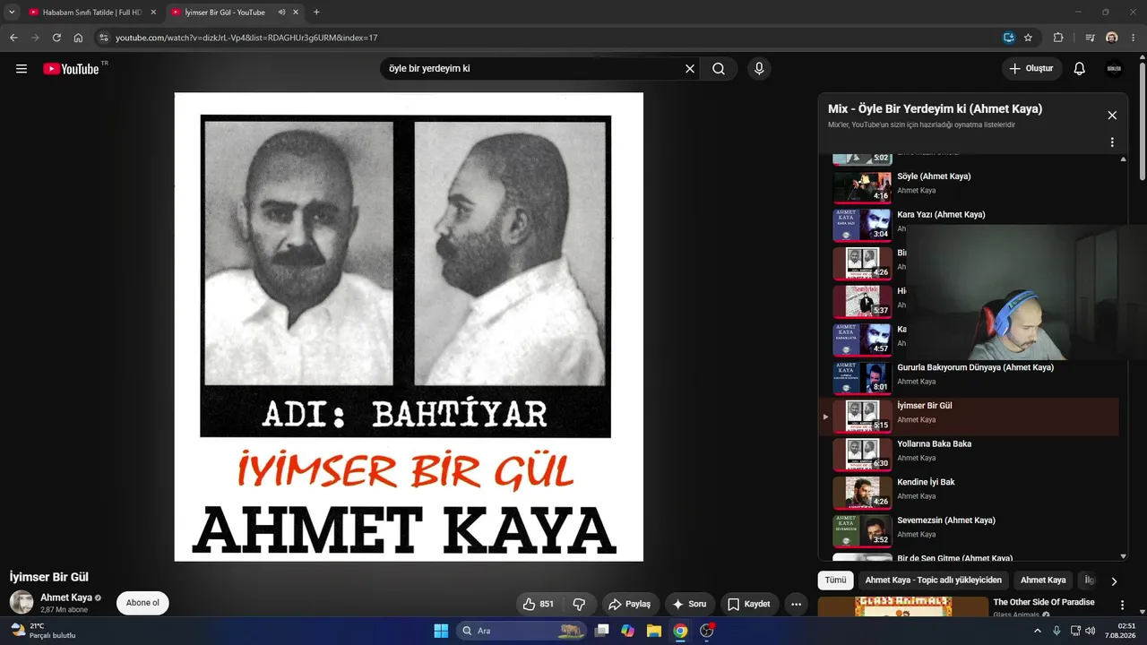Close the Mix playlist panel

pyautogui.click(x=1112, y=116)
